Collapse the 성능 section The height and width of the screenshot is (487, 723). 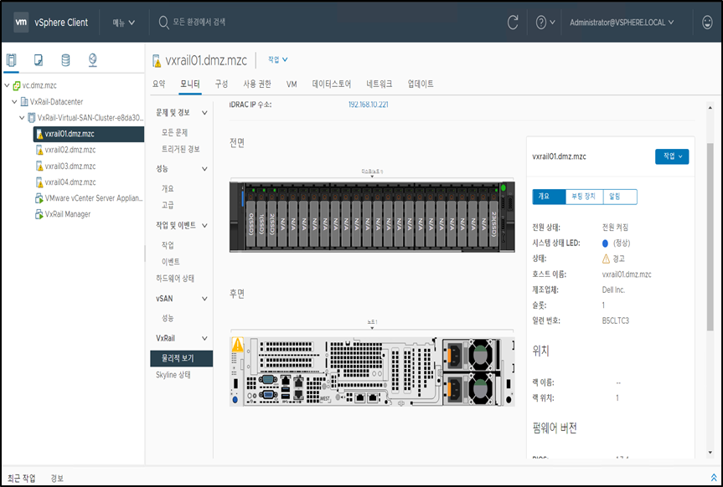point(204,169)
